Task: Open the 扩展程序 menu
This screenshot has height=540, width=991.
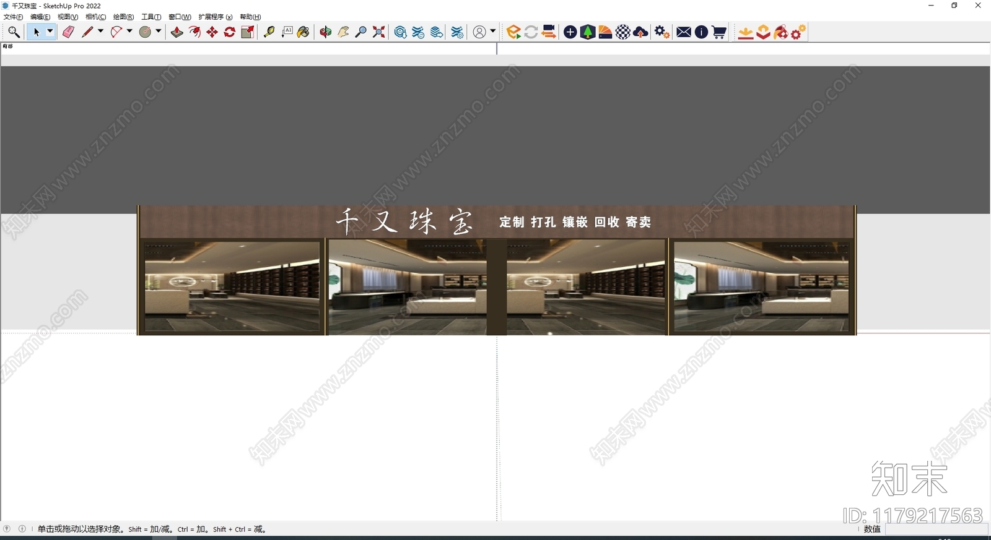Action: tap(215, 17)
